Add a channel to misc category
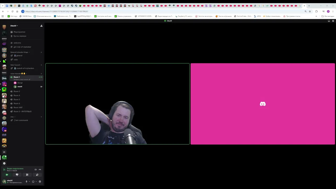Screen dimensions: 336x189 point(41,117)
